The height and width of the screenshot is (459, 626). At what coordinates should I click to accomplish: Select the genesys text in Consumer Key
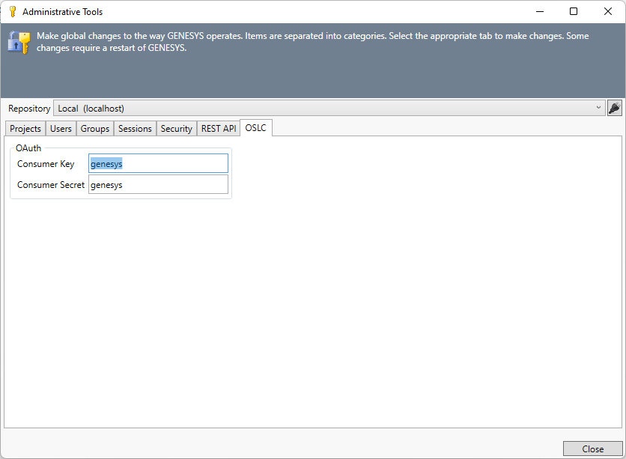pyautogui.click(x=105, y=163)
